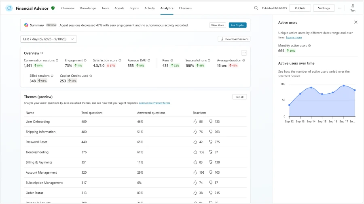The image size is (364, 204).
Task: Open the Overview card ellipsis menu
Action: click(244, 53)
